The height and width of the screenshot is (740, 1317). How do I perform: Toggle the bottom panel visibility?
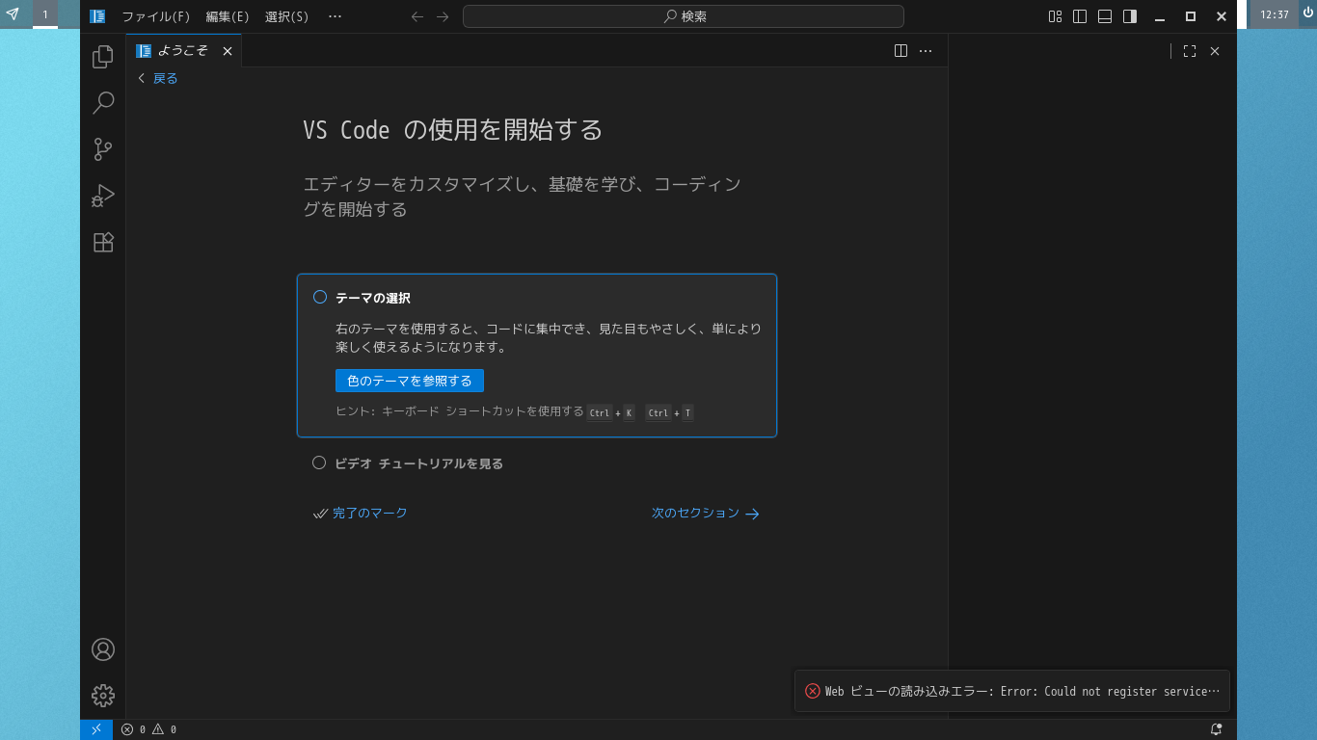[x=1105, y=16]
